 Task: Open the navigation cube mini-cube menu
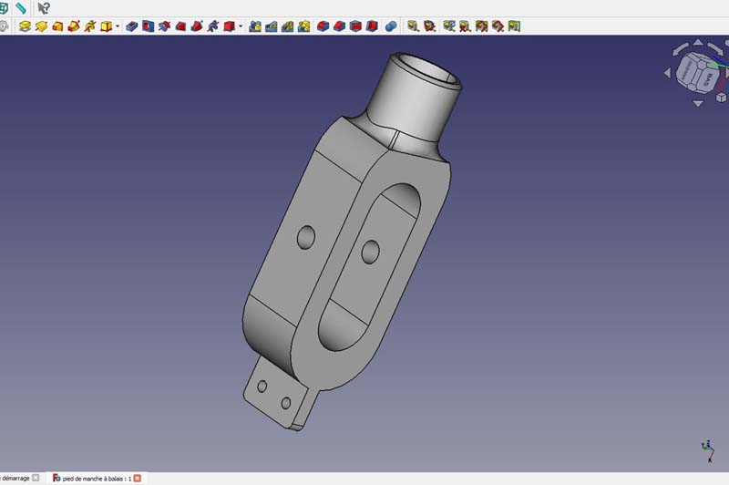click(x=720, y=96)
